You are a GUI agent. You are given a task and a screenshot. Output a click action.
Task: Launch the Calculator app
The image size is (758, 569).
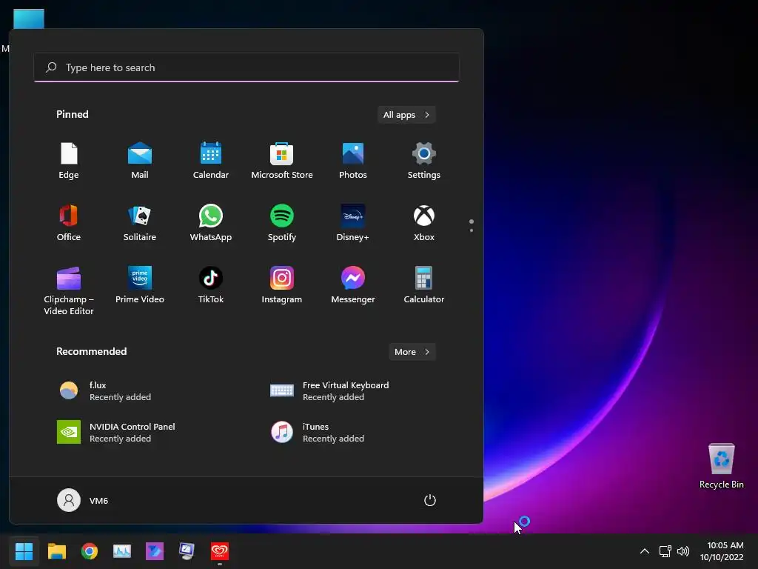click(424, 285)
